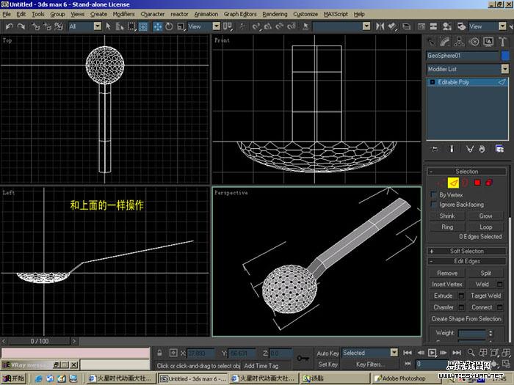Click the Ring selection button
Screen dimensions: 514x385
click(447, 227)
